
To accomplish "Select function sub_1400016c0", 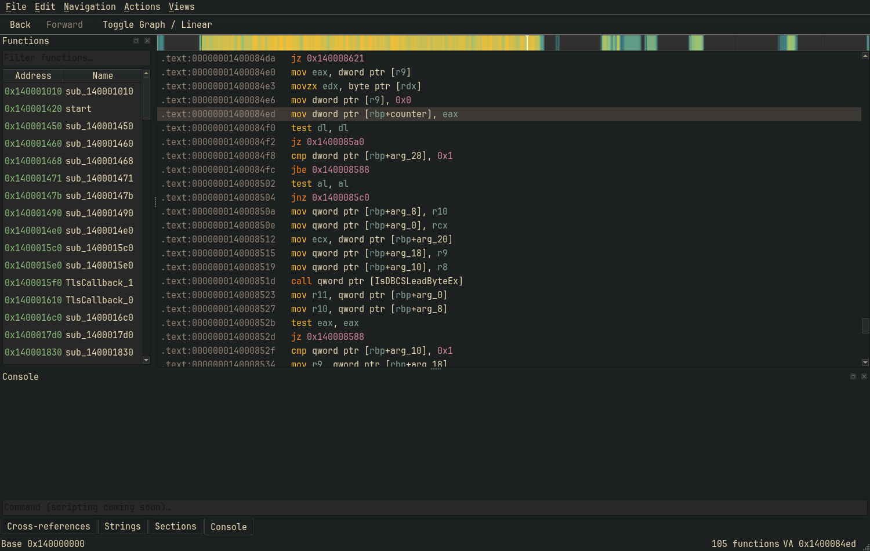I will [72, 318].
